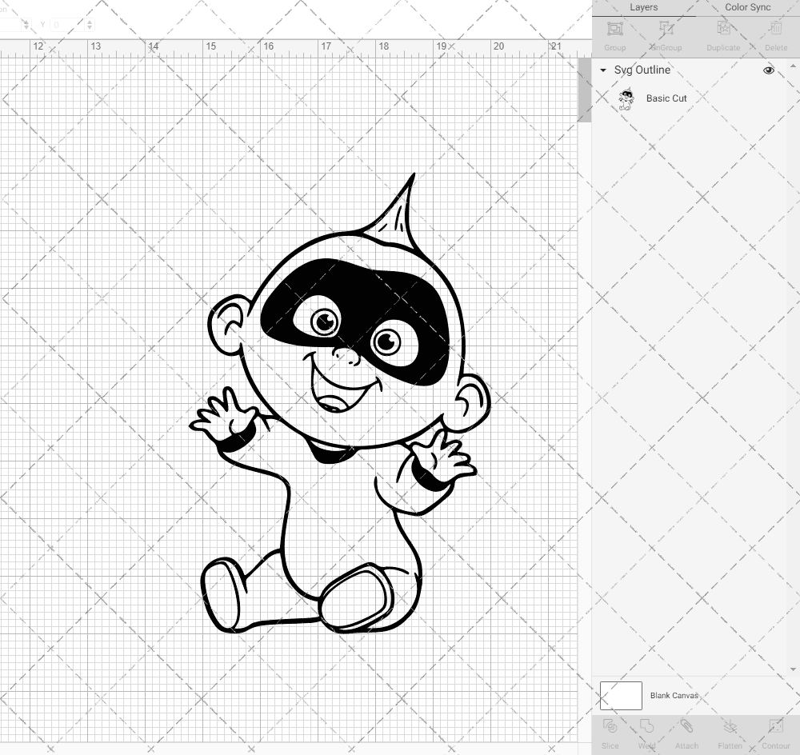Click the UnGroup icon
The height and width of the screenshot is (755, 800).
[x=666, y=29]
